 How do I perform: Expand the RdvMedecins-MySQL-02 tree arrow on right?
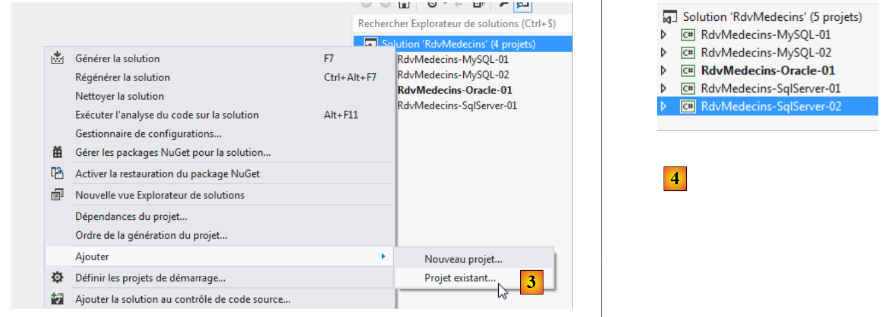(664, 53)
